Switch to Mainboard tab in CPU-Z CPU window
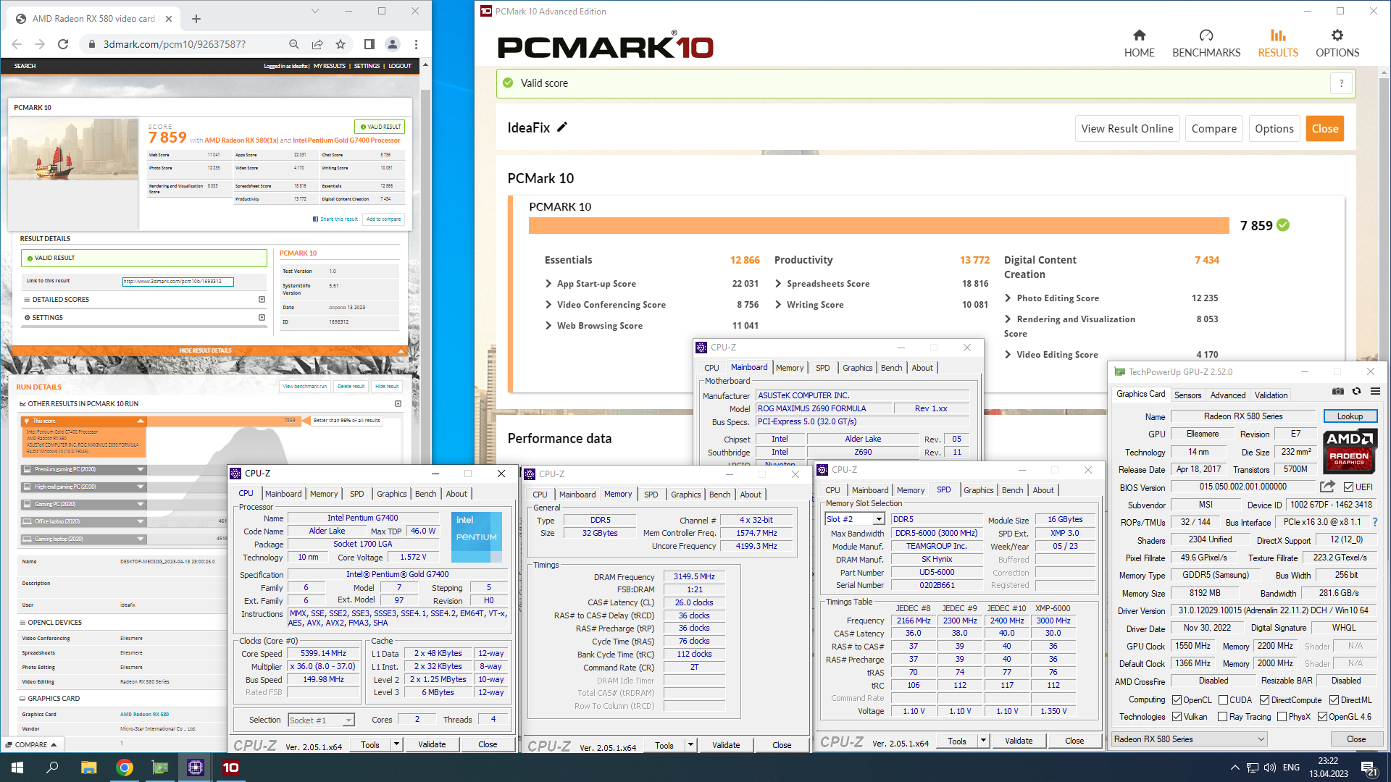 point(283,494)
